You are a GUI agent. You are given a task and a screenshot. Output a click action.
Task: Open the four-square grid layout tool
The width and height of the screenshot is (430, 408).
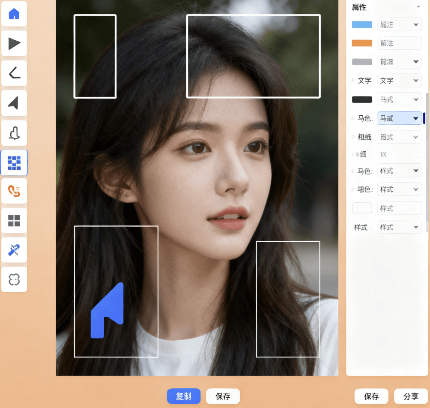pyautogui.click(x=14, y=221)
